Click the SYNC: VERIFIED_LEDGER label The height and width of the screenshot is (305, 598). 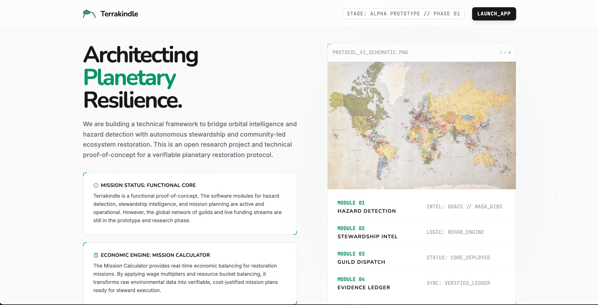(458, 283)
